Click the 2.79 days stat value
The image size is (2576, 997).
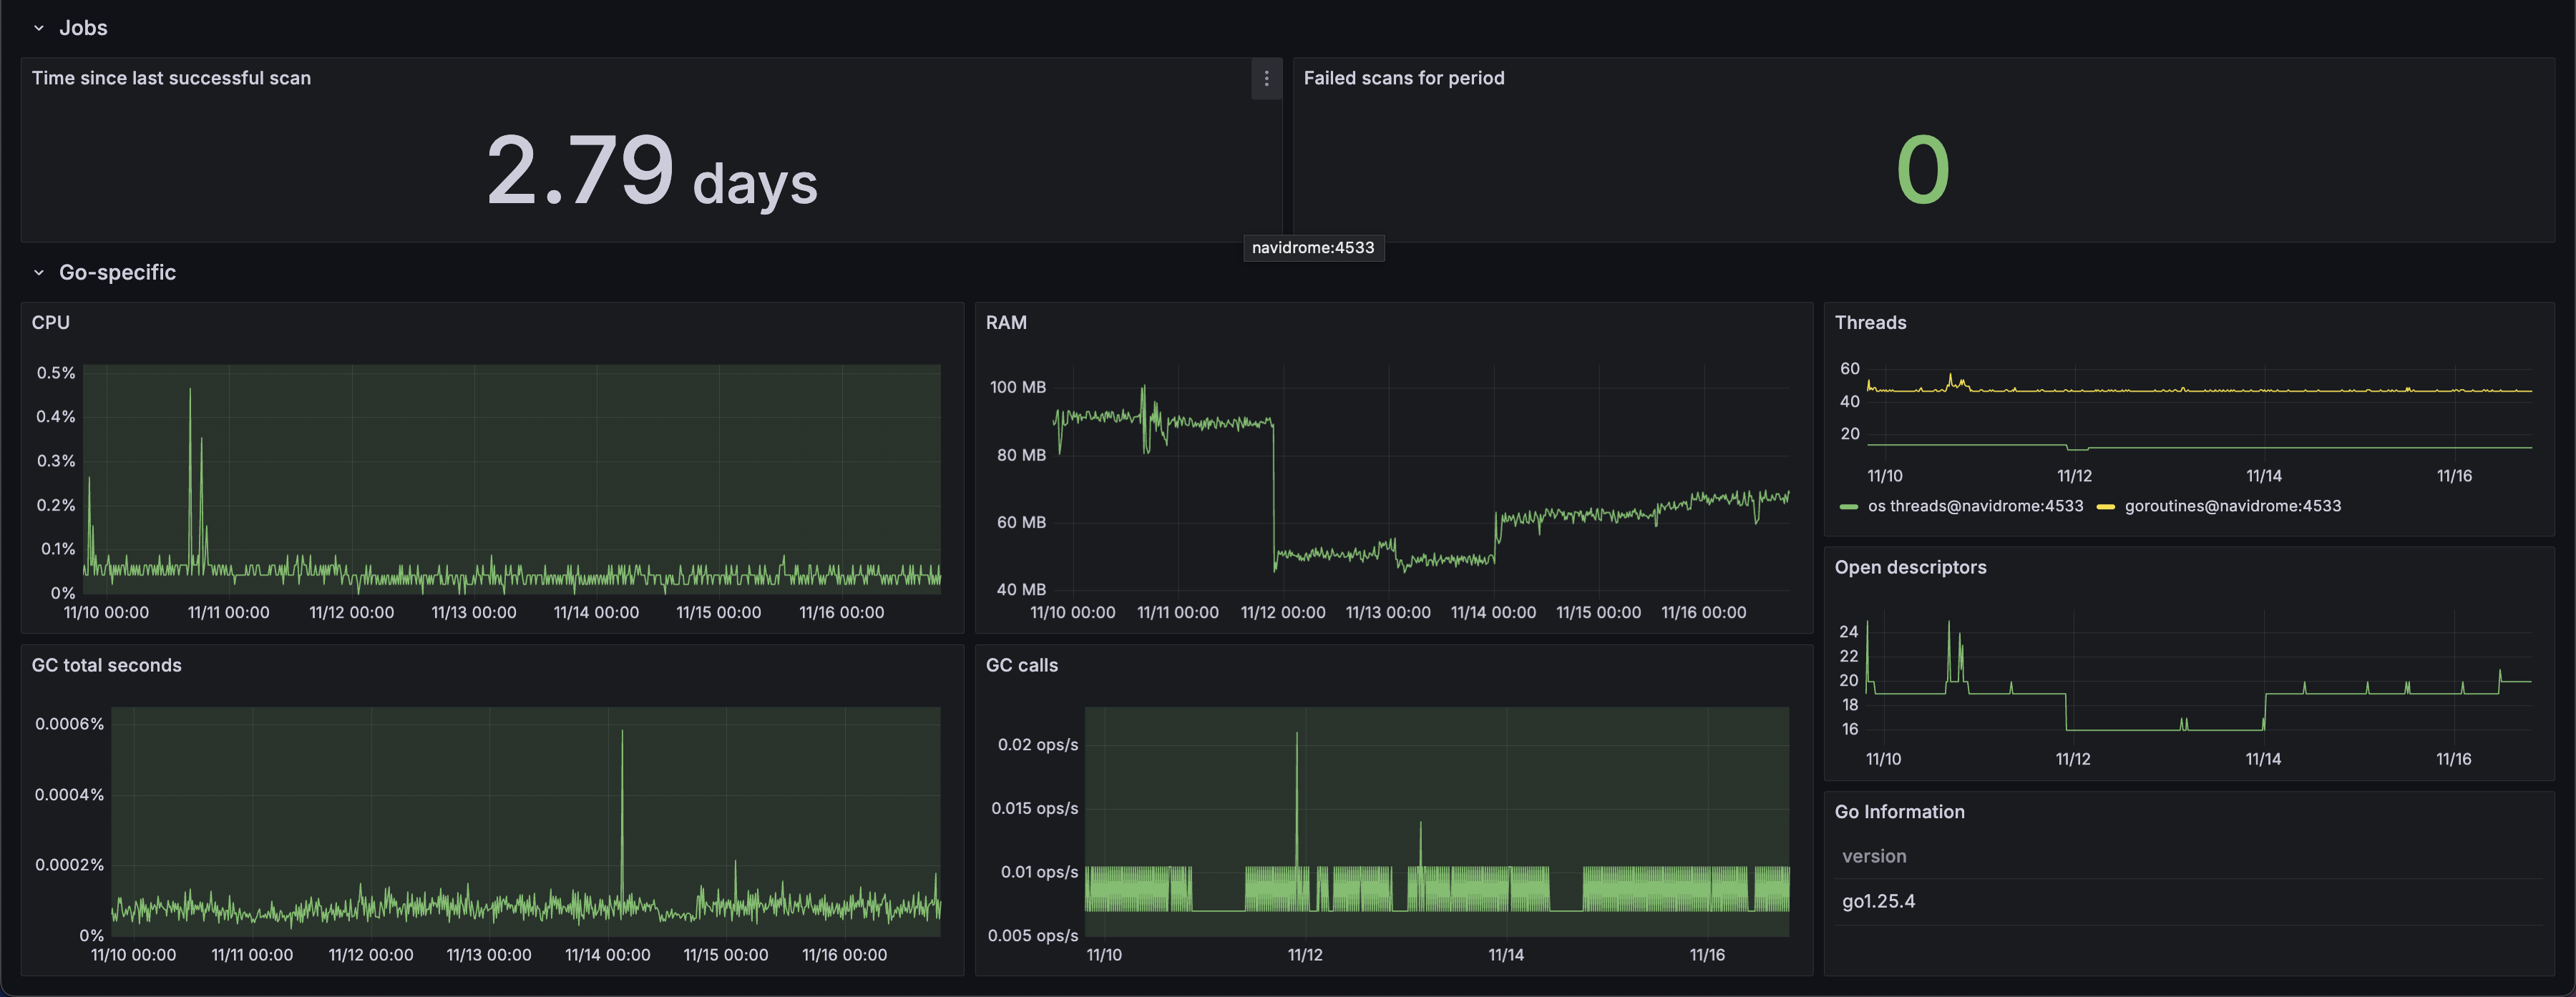tap(651, 170)
